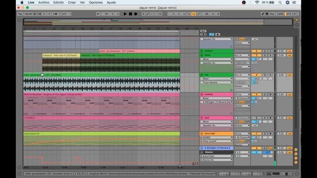Open the Ver menu
The height and width of the screenshot is (178, 317).
pos(82,2)
